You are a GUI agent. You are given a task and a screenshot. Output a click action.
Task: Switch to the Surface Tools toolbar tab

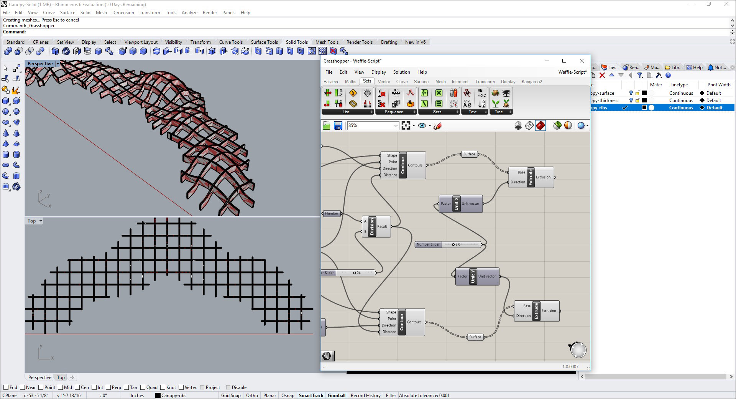pos(264,42)
